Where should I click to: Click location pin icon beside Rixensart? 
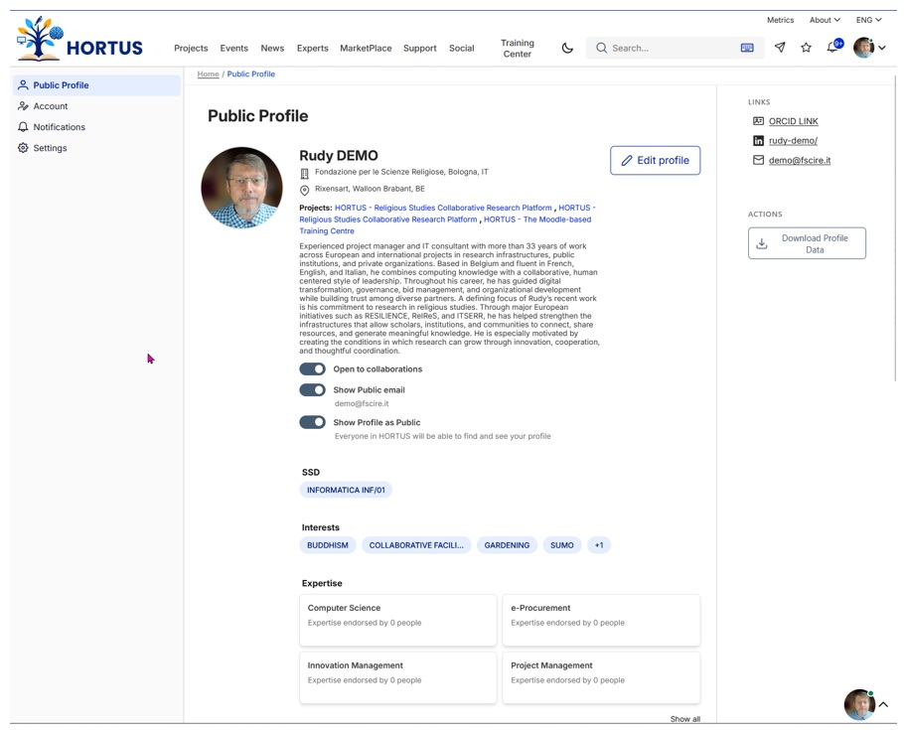coord(304,191)
